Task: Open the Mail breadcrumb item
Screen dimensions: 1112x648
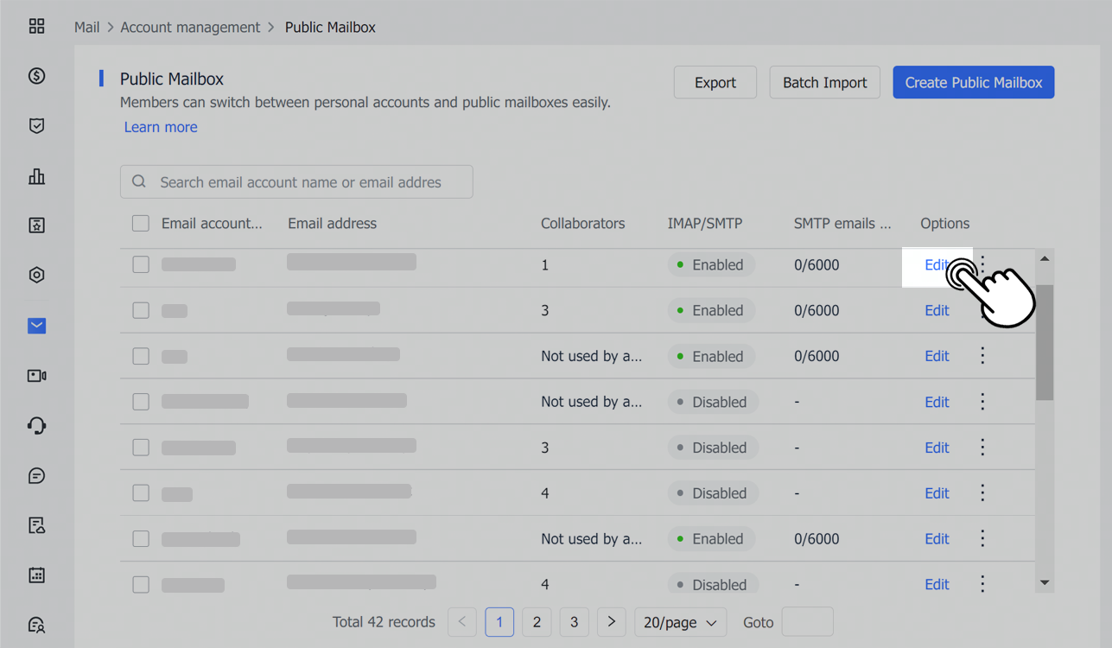Action: pos(86,27)
